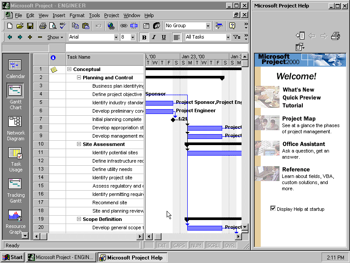The image size is (350, 263).
Task: Open the Arial font dropdown
Action: click(x=116, y=37)
